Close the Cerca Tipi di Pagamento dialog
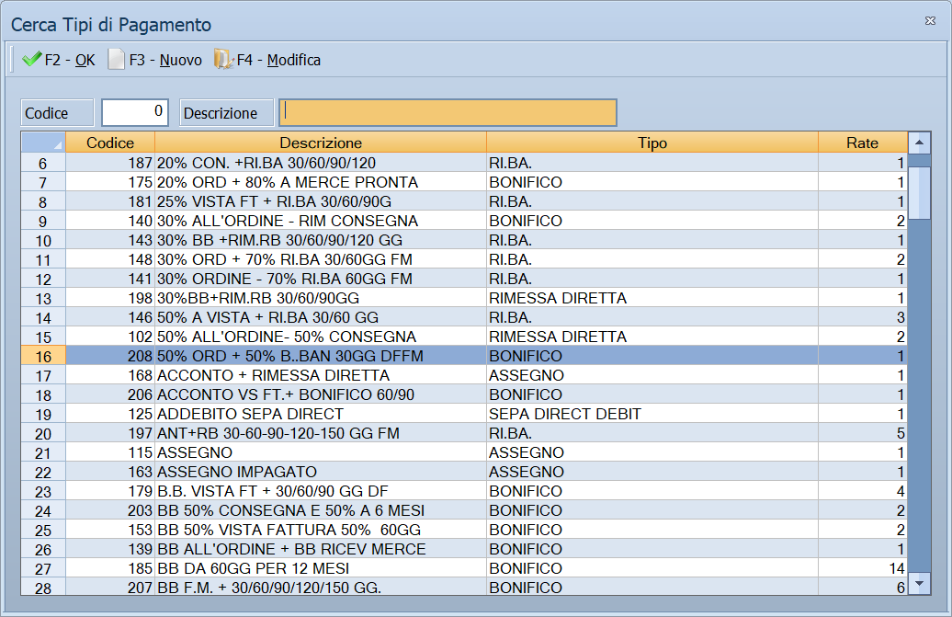952x617 pixels. point(930,20)
